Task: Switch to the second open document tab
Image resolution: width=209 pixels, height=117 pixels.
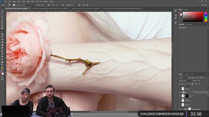Action: (x=50, y=8)
